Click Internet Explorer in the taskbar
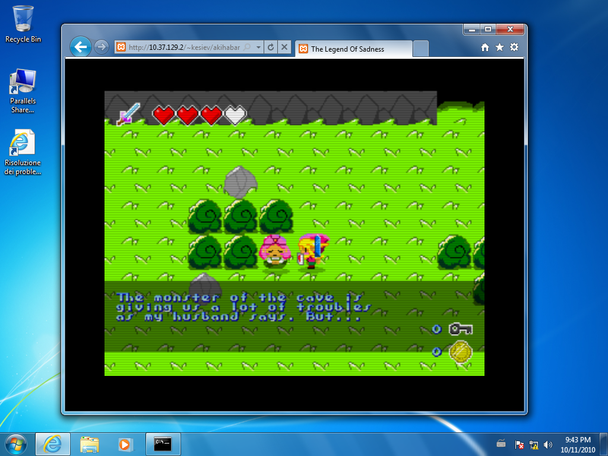This screenshot has height=456, width=608. coord(53,444)
